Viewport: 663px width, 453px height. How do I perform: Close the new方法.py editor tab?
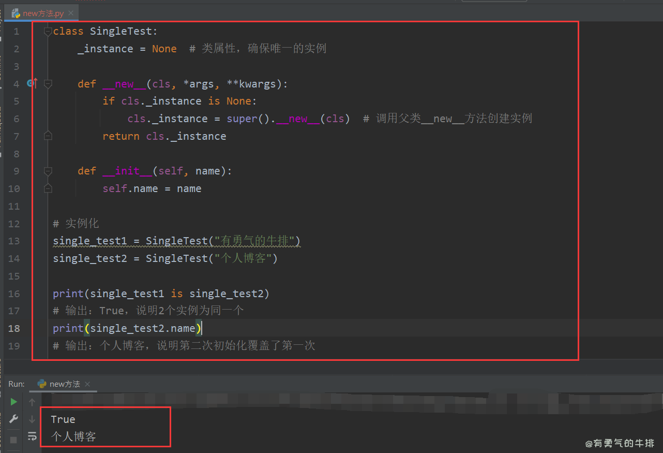(x=70, y=13)
